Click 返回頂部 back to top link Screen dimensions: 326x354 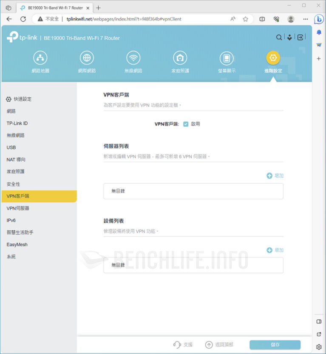tap(219, 345)
